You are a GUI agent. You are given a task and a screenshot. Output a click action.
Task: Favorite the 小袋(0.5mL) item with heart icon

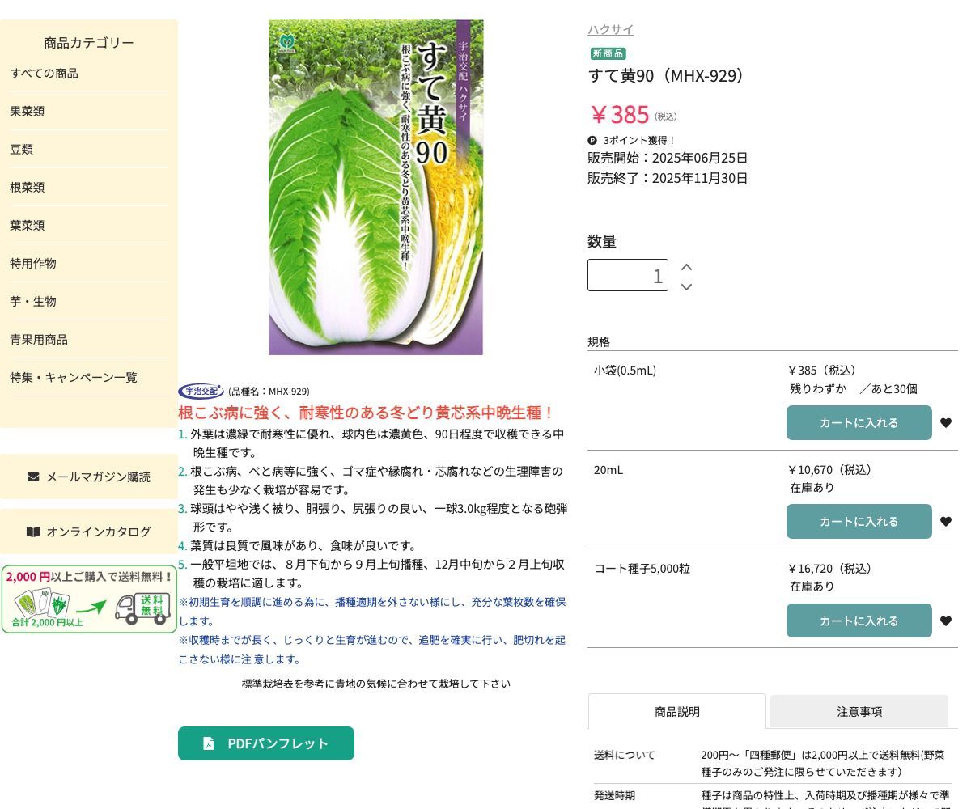point(945,423)
